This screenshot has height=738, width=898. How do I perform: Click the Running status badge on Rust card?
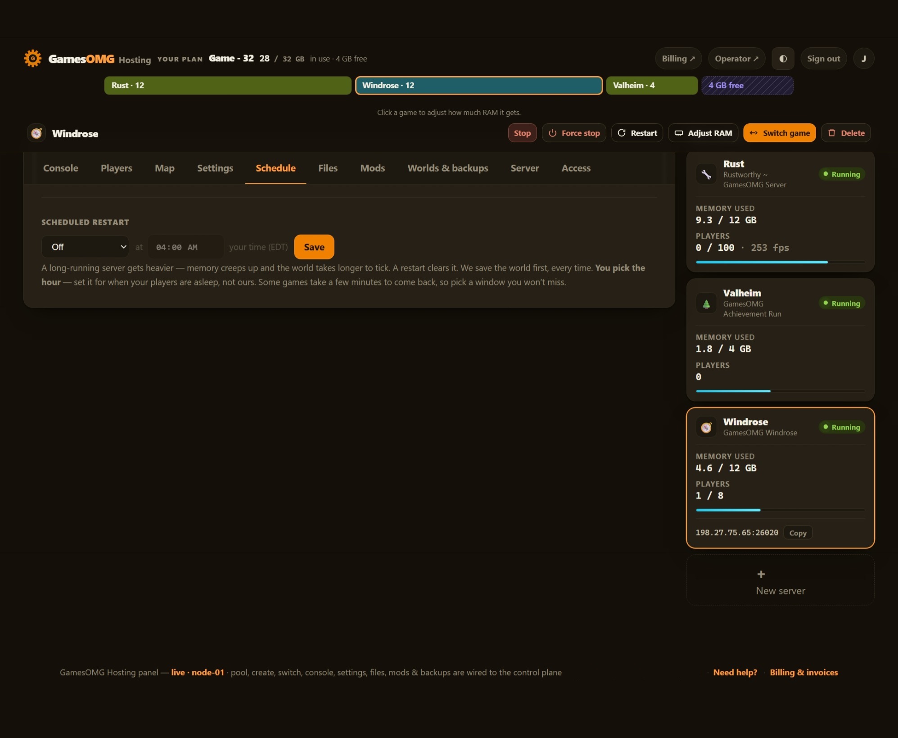842,174
